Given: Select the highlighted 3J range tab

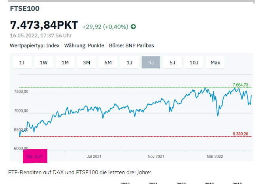Looking at the screenshot, I should tap(151, 62).
